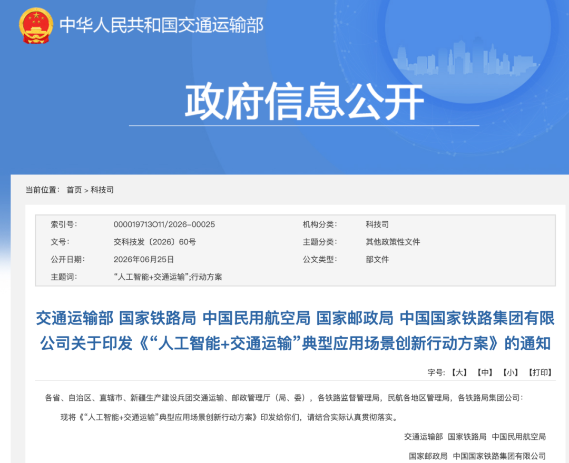The width and height of the screenshot is (569, 463).
Task: Go to 首页 in breadcrumb
Action: click(74, 190)
